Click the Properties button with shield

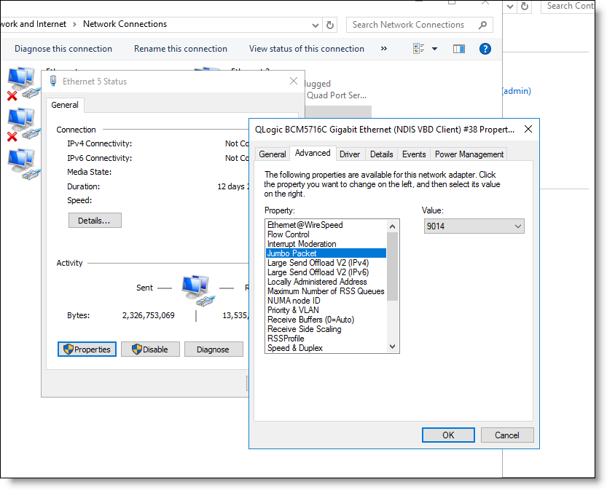coord(87,349)
